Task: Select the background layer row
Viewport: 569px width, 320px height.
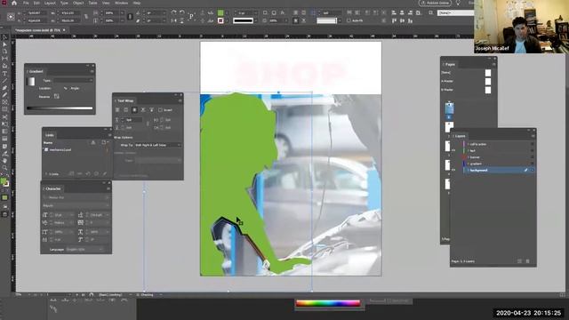Action: pyautogui.click(x=499, y=170)
